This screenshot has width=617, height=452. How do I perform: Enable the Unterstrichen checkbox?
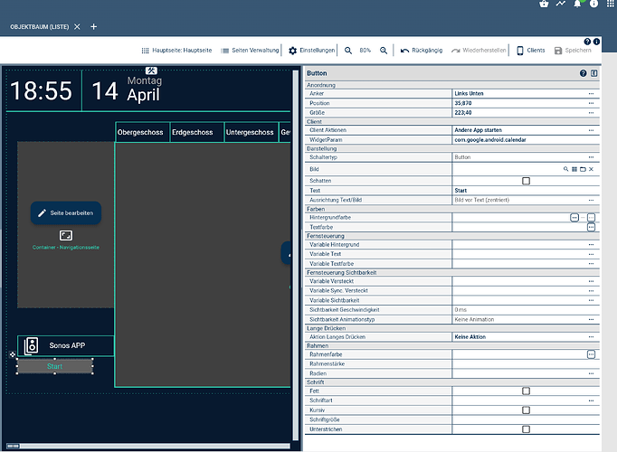pyautogui.click(x=526, y=429)
